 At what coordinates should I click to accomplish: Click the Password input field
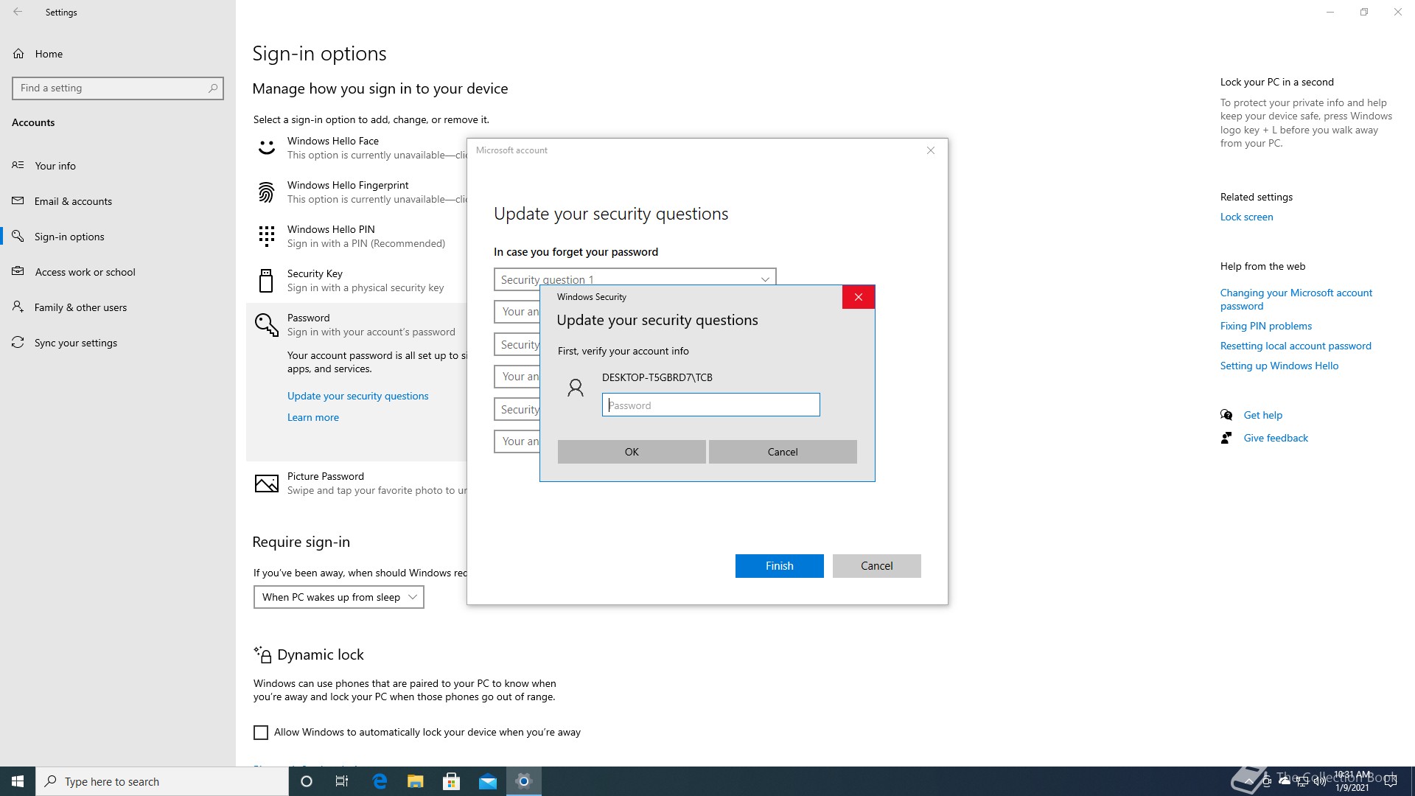click(x=710, y=405)
